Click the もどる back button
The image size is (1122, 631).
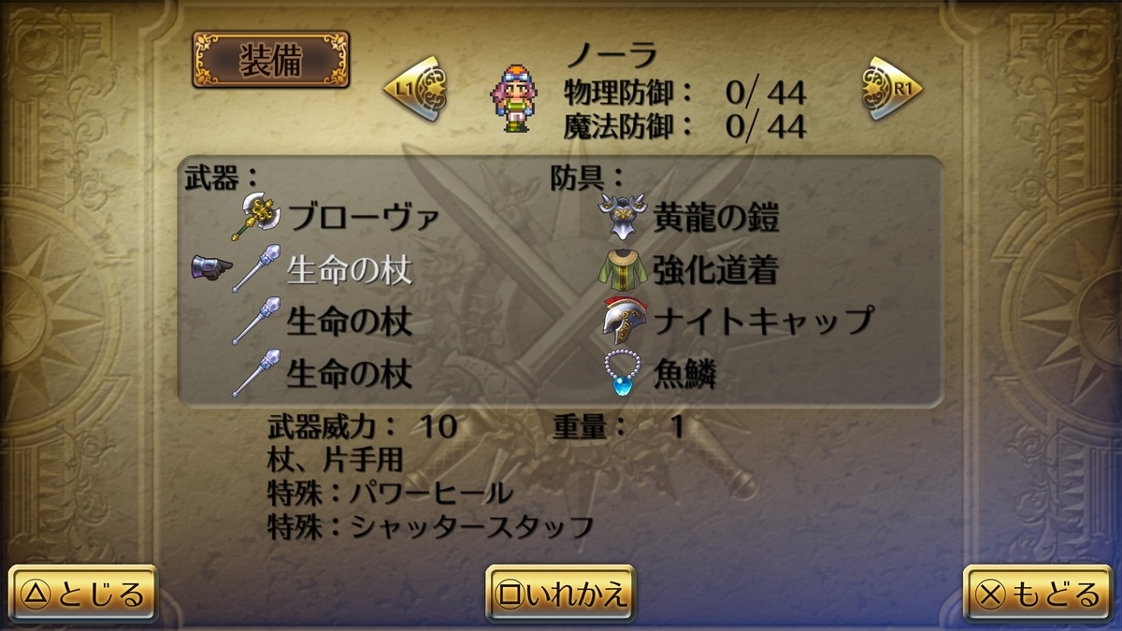1038,595
